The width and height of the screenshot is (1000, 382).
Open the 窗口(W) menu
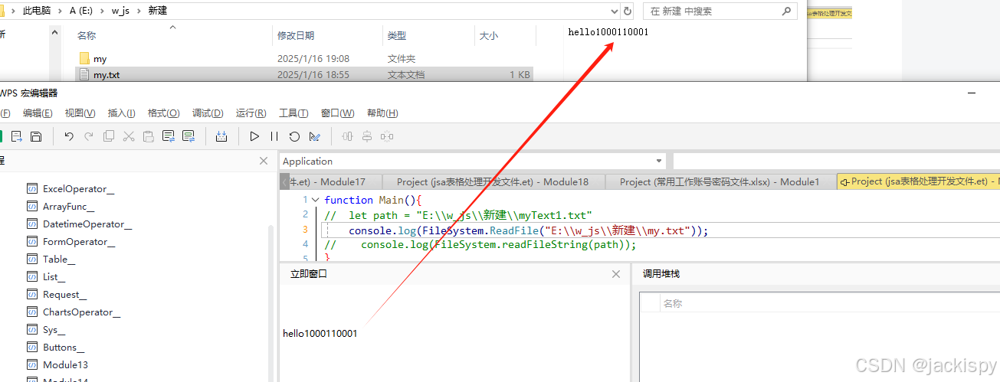coord(337,113)
